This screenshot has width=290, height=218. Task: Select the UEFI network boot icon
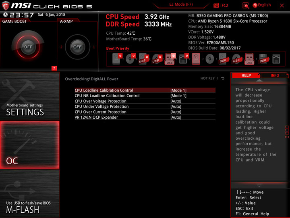tap(184, 59)
